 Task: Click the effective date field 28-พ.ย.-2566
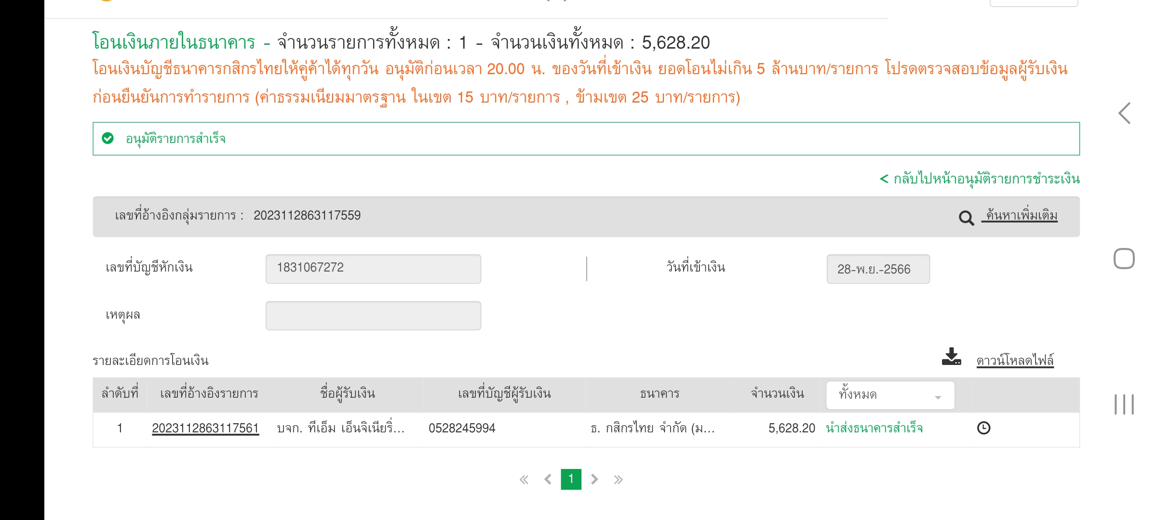[x=878, y=269]
